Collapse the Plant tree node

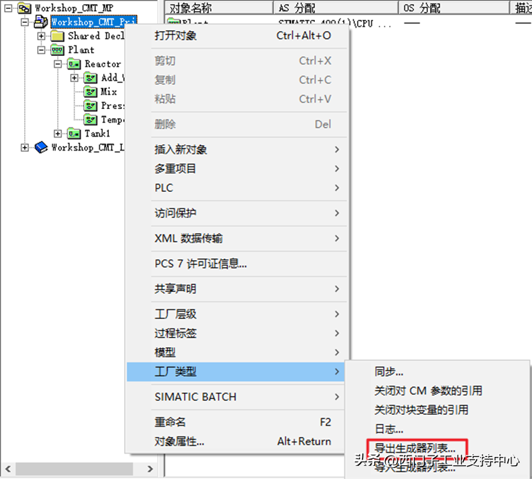[x=41, y=50]
